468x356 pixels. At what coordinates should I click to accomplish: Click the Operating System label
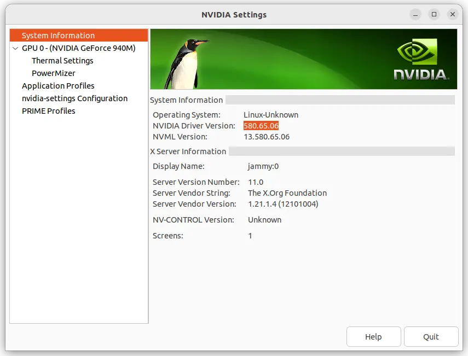click(187, 115)
